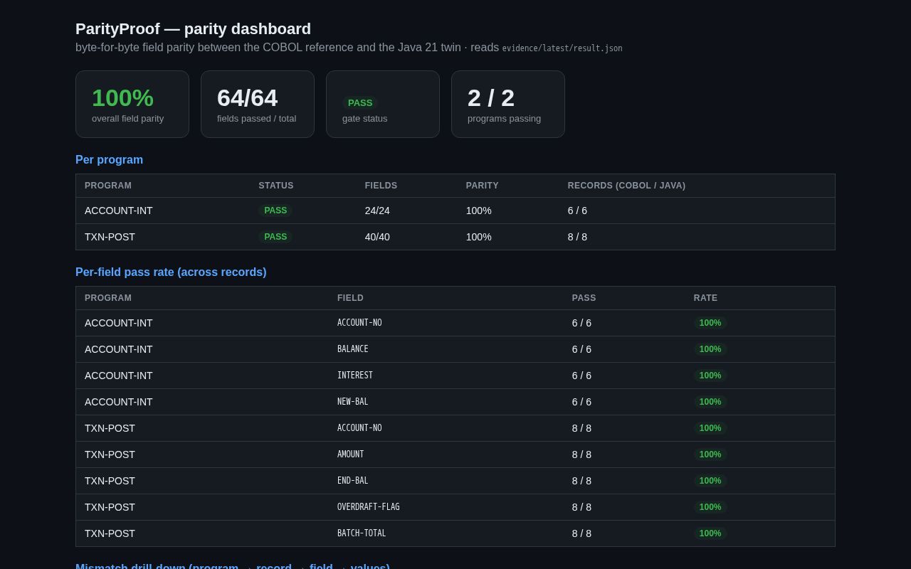911x569 pixels.
Task: Click the Mismatch drill-down section heading
Action: 233,566
